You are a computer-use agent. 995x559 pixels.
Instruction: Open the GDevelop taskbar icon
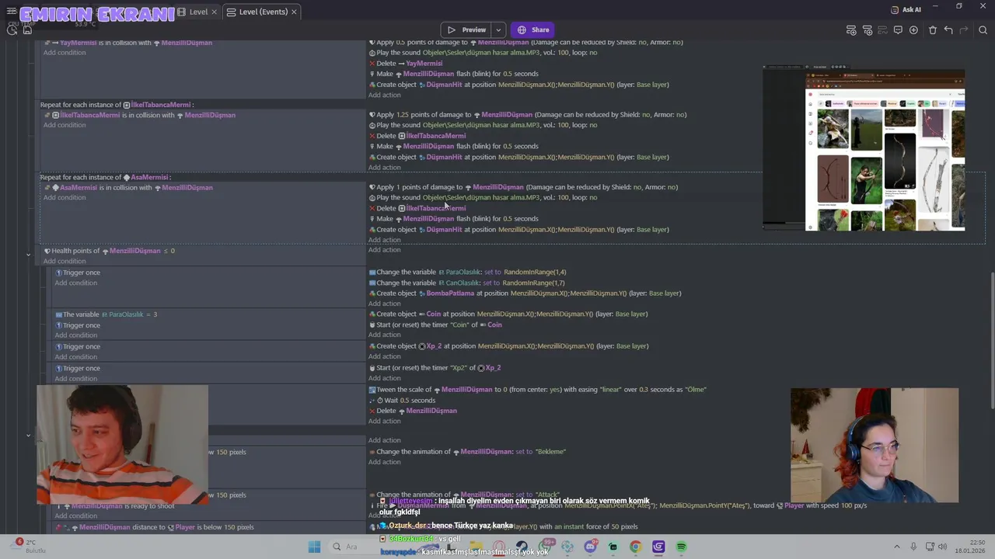point(658,547)
